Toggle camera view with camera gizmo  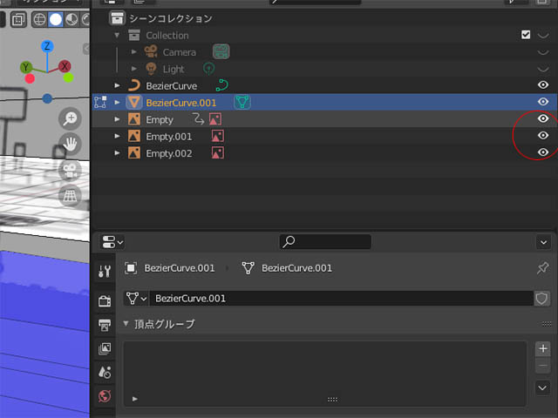[70, 170]
